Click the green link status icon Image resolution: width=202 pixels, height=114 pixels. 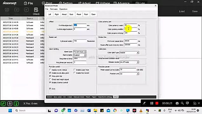[3, 104]
